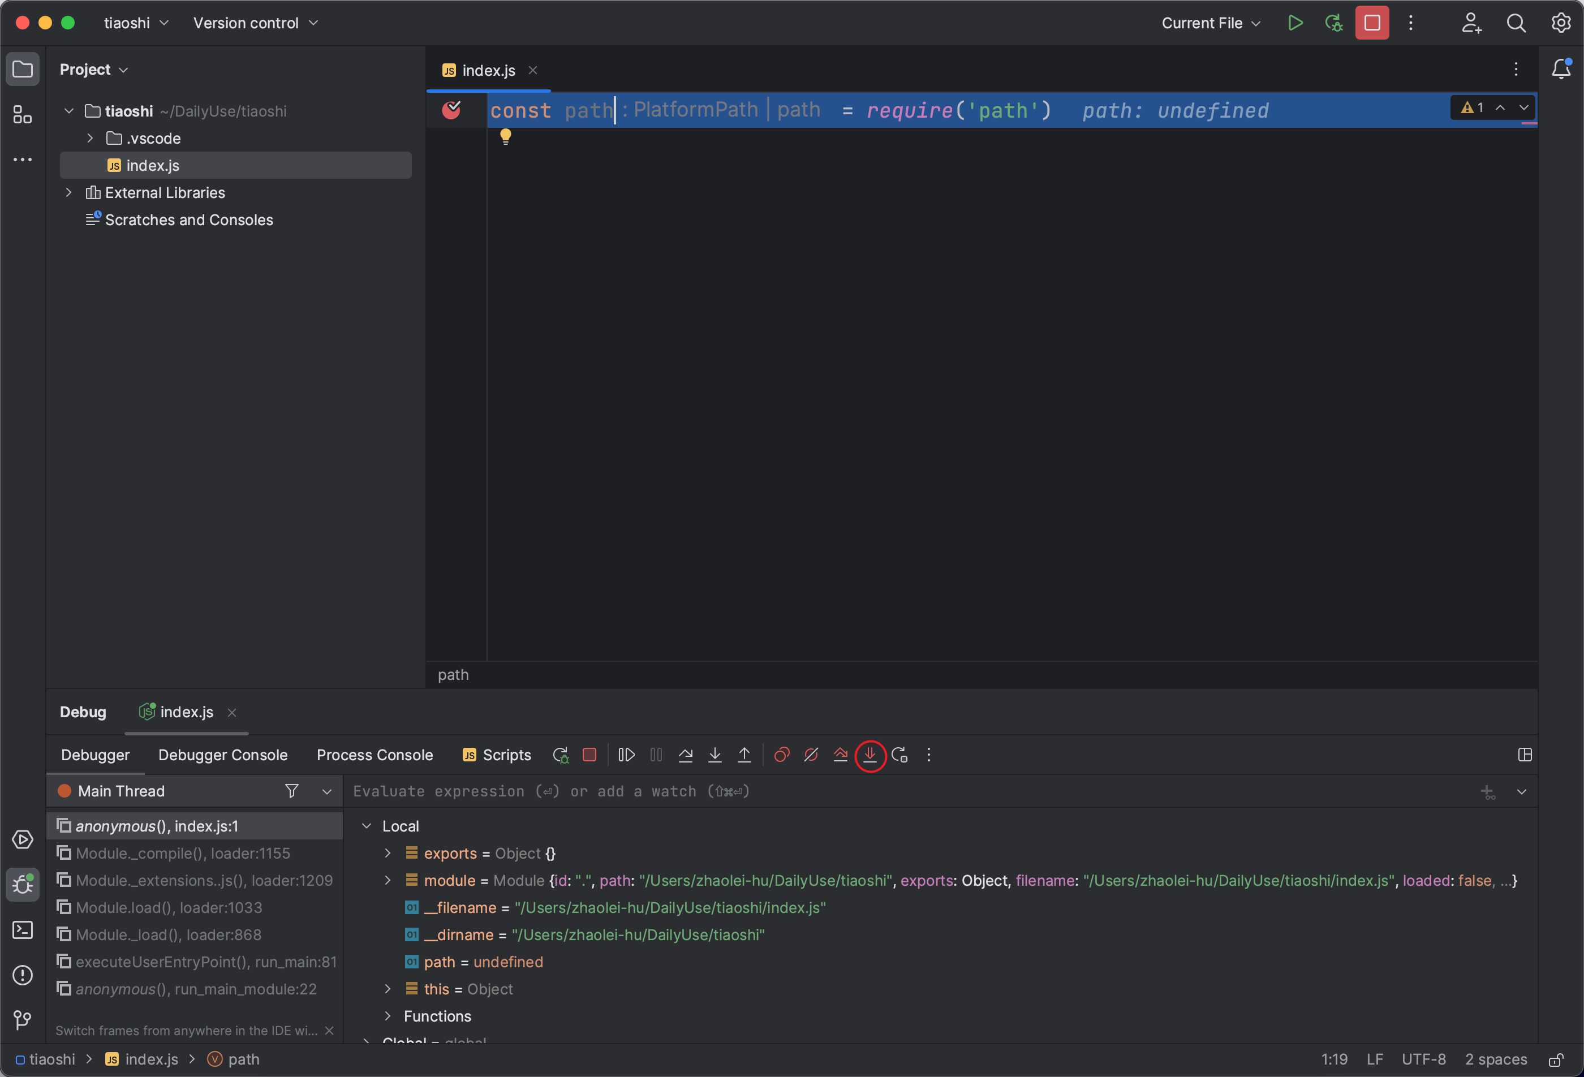The image size is (1584, 1077).
Task: Switch to the Debugger Console tab
Action: coord(223,755)
